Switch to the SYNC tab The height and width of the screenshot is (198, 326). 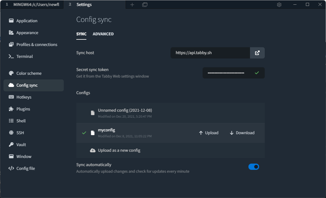[81, 34]
